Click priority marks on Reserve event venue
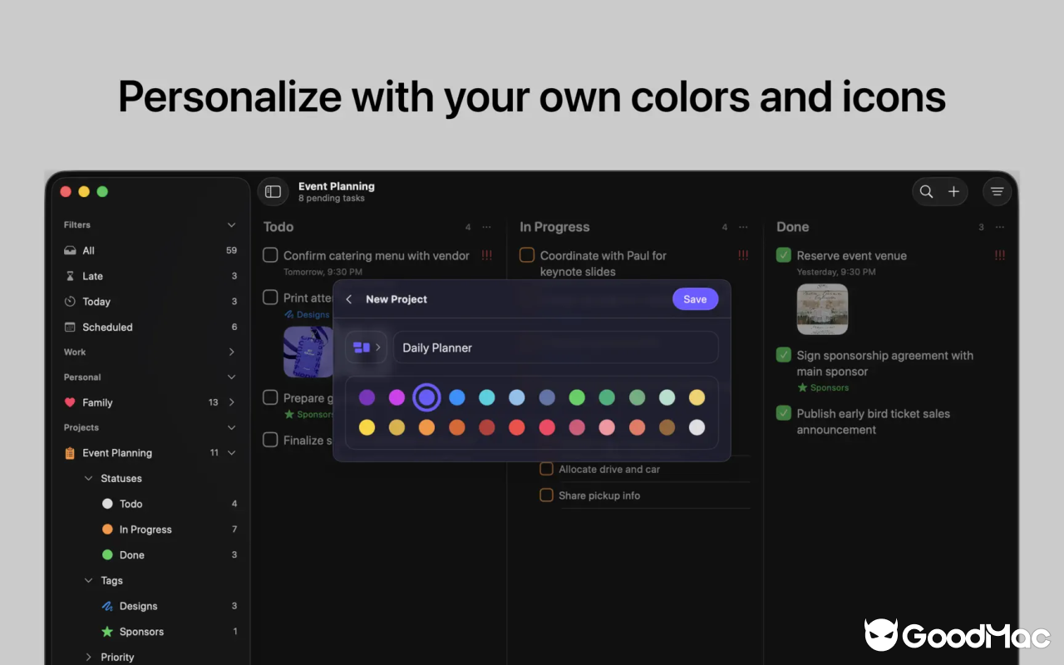This screenshot has width=1064, height=665. [1000, 255]
